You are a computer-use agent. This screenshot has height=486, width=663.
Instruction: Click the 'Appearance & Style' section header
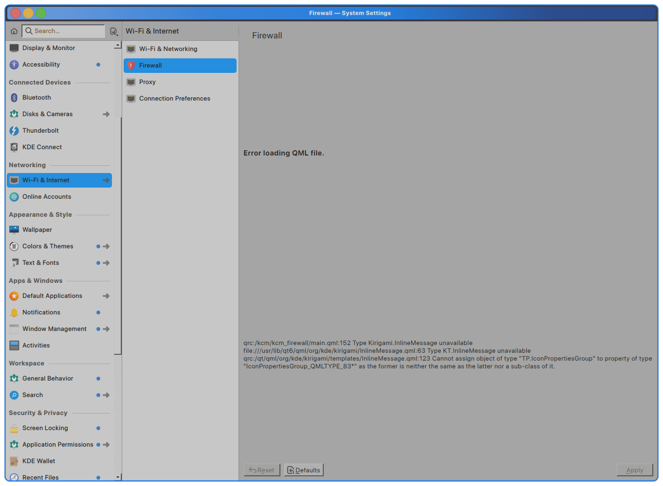pos(40,215)
